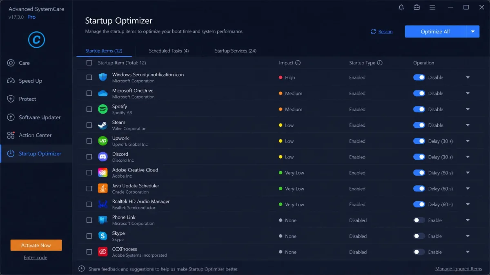490x275 pixels.
Task: Expand Windows Security row operation dropdown
Action: coord(468,77)
